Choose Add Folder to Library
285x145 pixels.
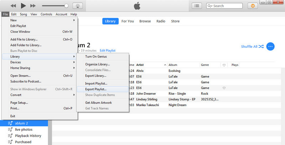point(40,45)
